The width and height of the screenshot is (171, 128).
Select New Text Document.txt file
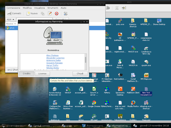(x=146, y=90)
